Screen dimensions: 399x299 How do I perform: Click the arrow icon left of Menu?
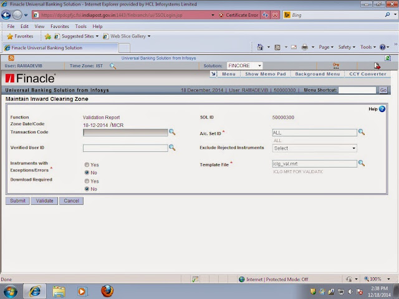click(213, 74)
